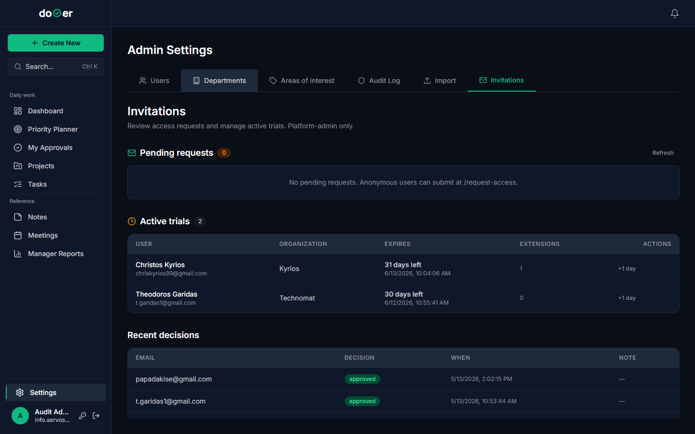The height and width of the screenshot is (434, 695).
Task: Open the Users tab
Action: 154,81
